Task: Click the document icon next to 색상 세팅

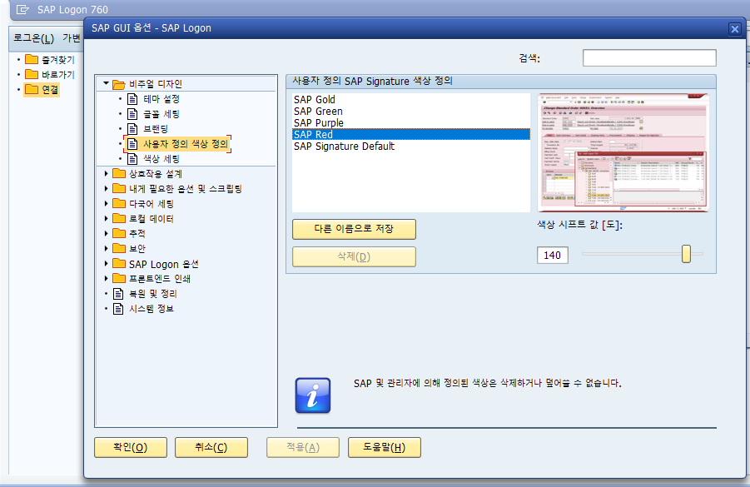Action: (132, 159)
